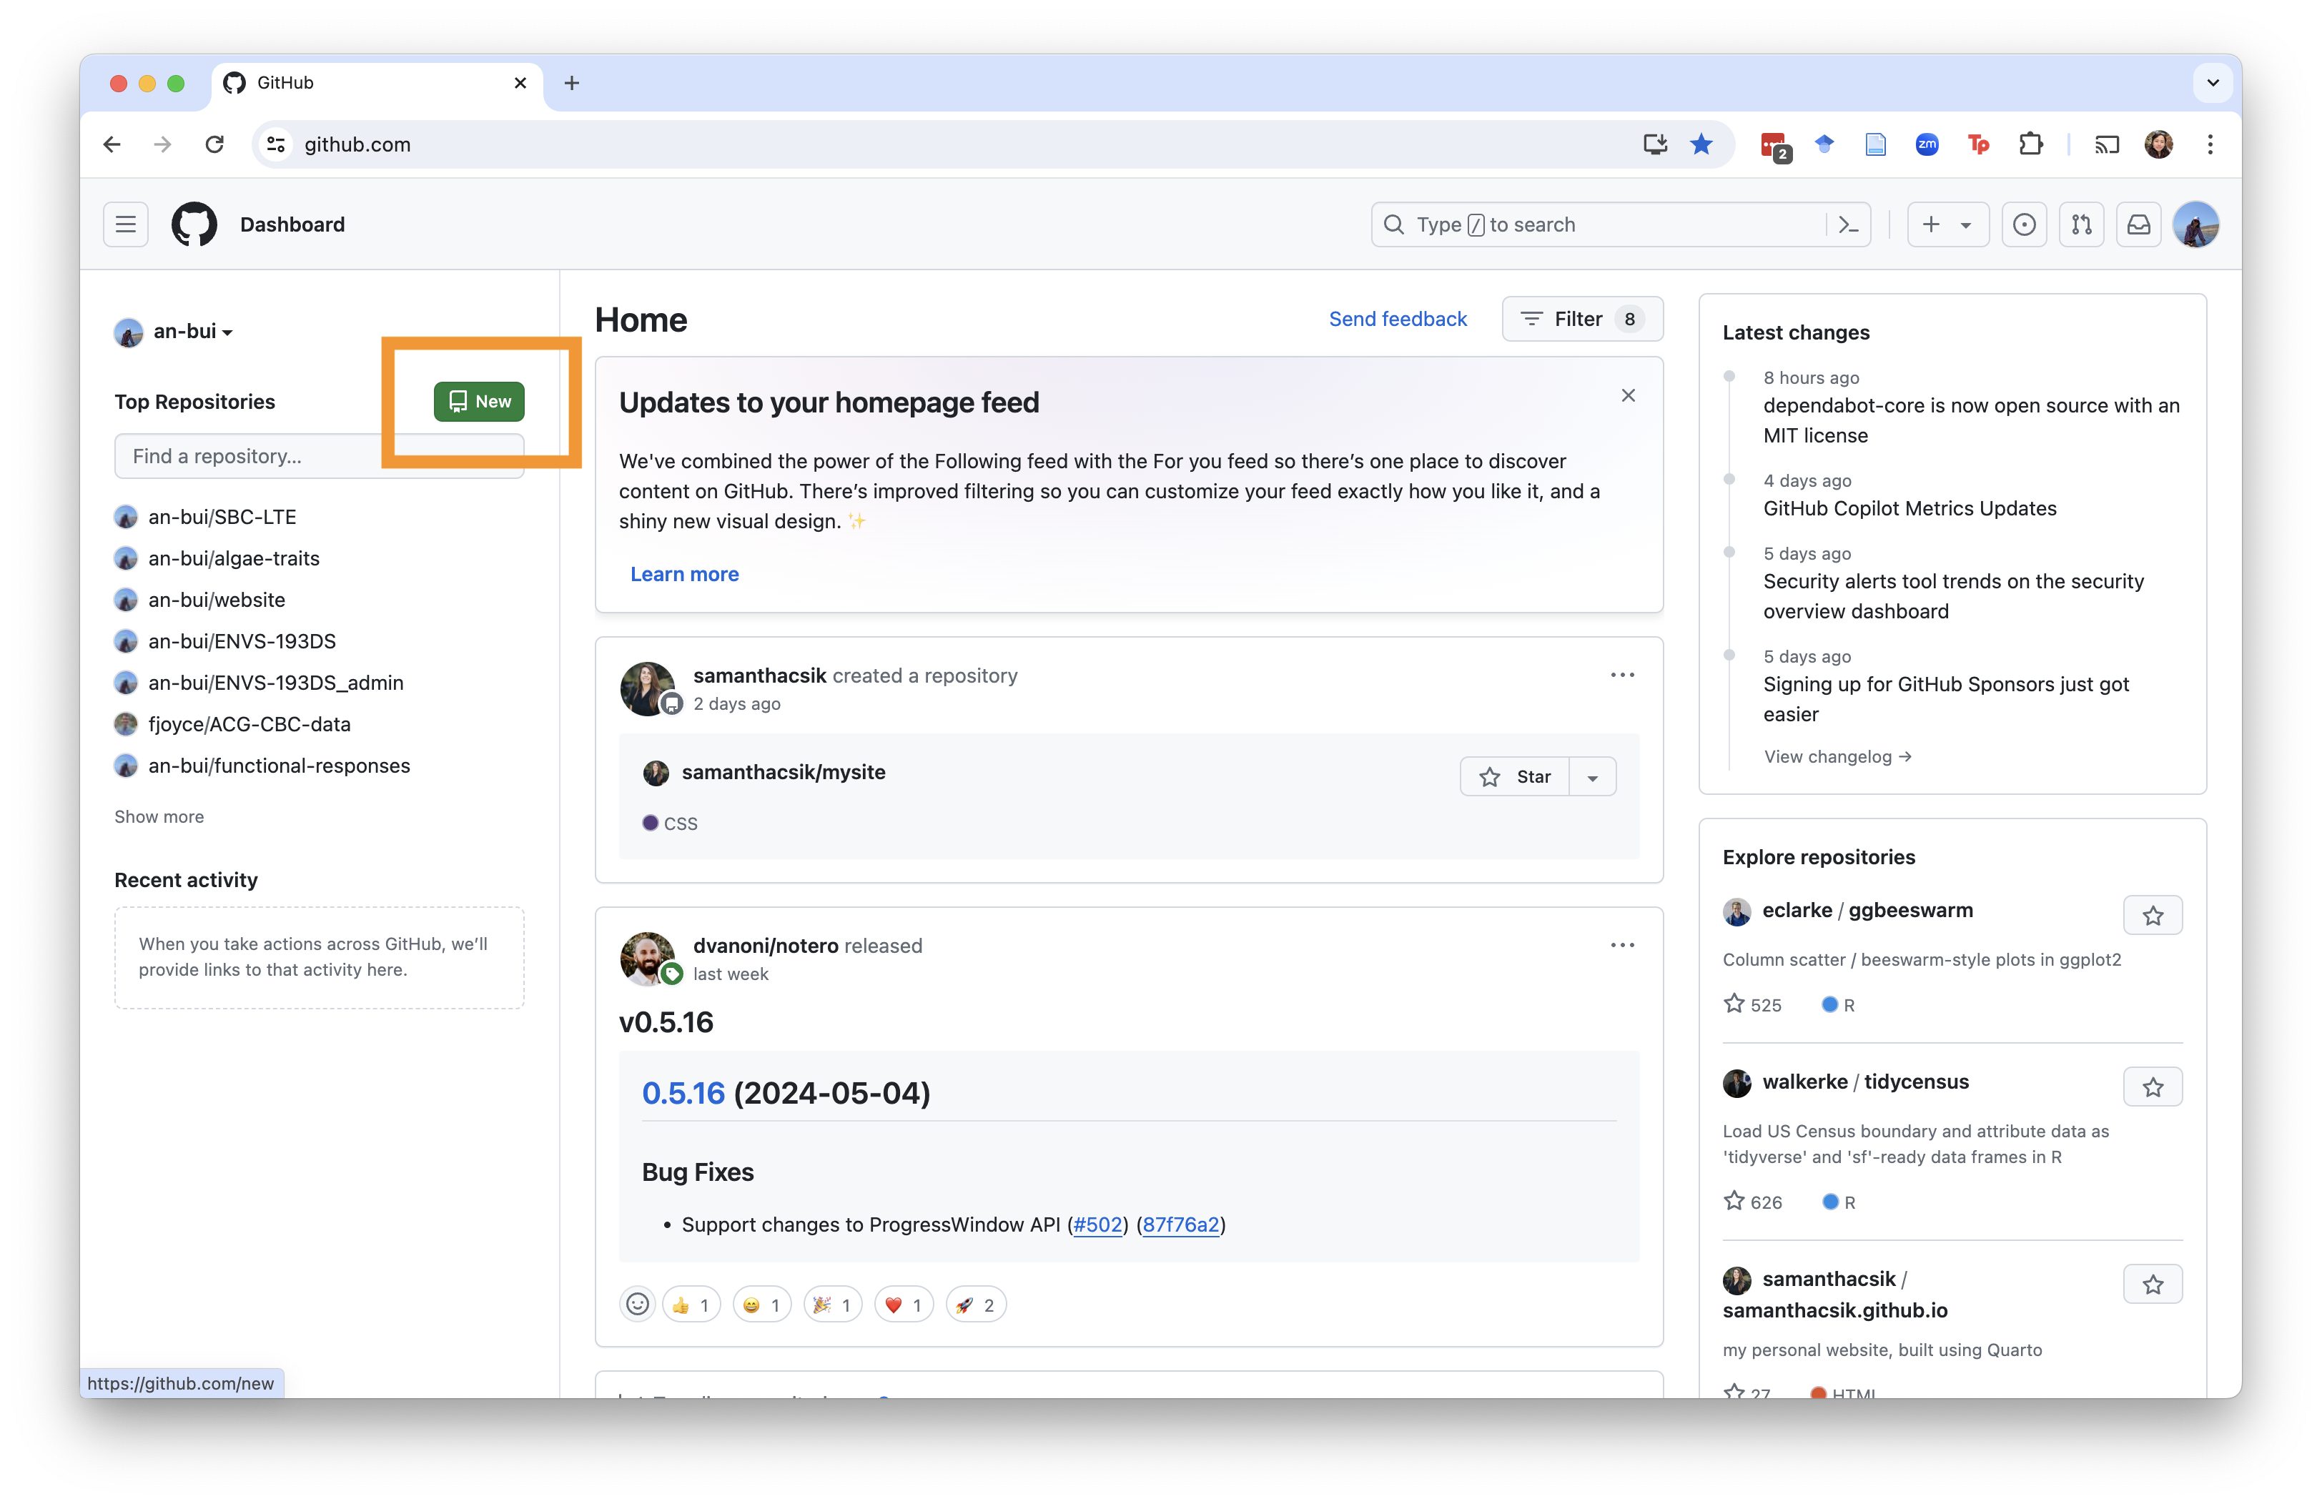Screen dimensions: 2322x1504
Task: Star the walkerke/tidycensus repository
Action: point(2153,1087)
